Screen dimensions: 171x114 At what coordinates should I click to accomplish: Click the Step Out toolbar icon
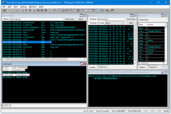(46, 10)
